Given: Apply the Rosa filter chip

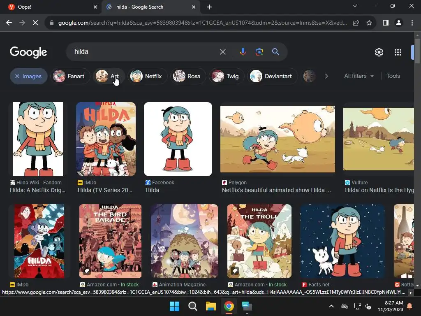Looking at the screenshot, I should click(188, 76).
